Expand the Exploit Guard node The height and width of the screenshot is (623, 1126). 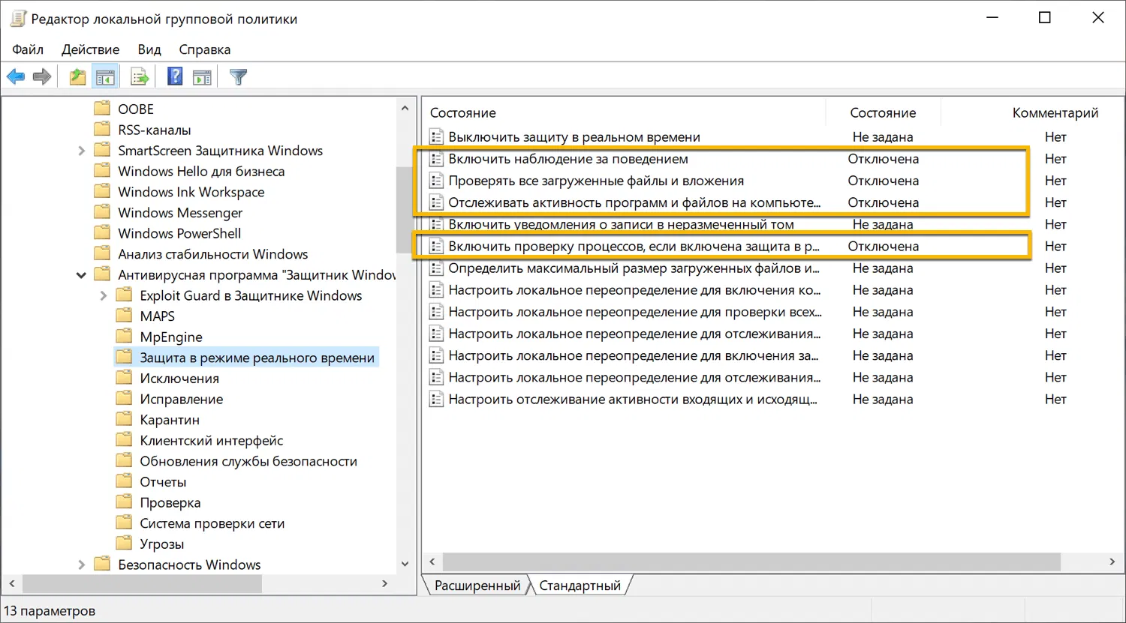(x=104, y=295)
